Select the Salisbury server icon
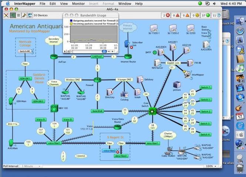 pos(140,79)
